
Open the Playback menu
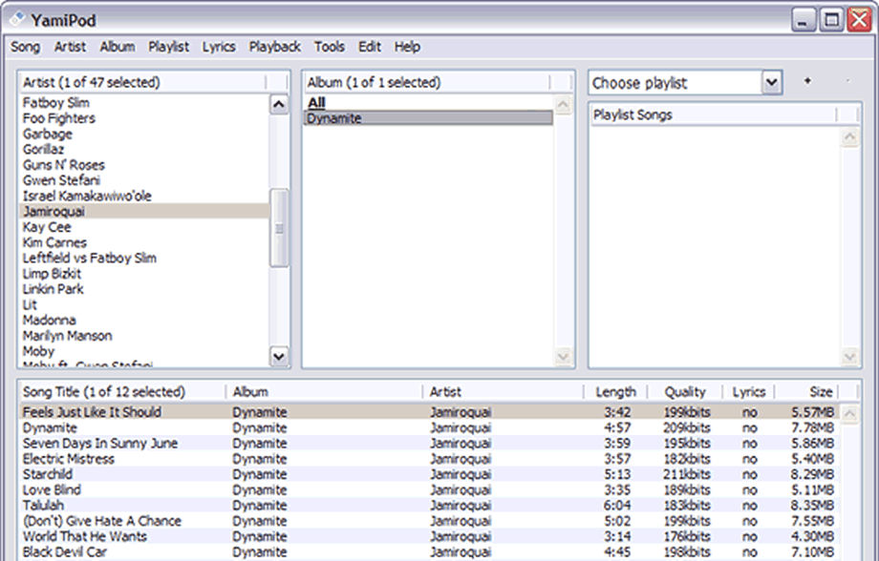(x=274, y=47)
